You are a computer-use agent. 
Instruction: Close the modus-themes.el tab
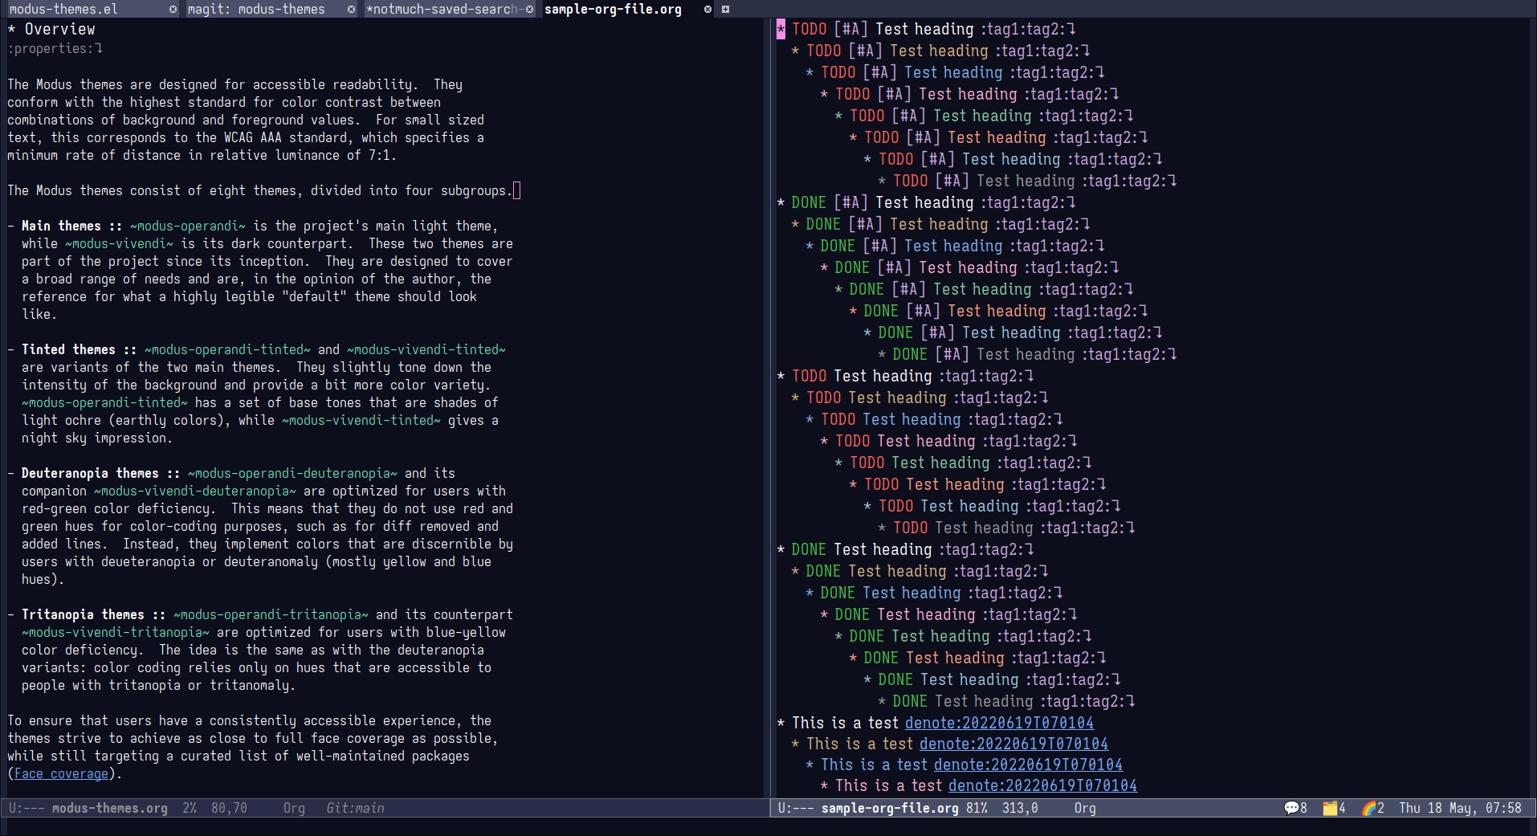(173, 10)
